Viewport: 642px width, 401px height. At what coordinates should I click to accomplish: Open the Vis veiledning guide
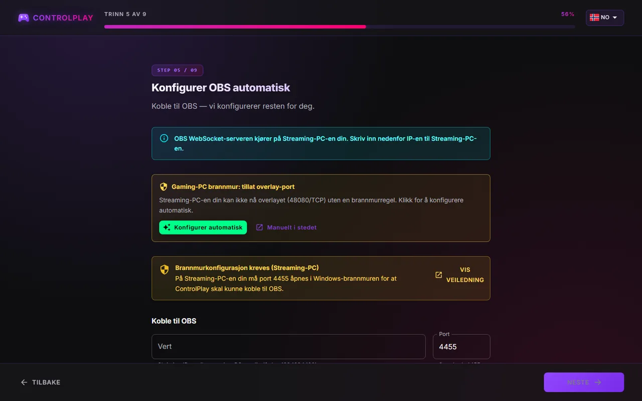click(x=460, y=275)
